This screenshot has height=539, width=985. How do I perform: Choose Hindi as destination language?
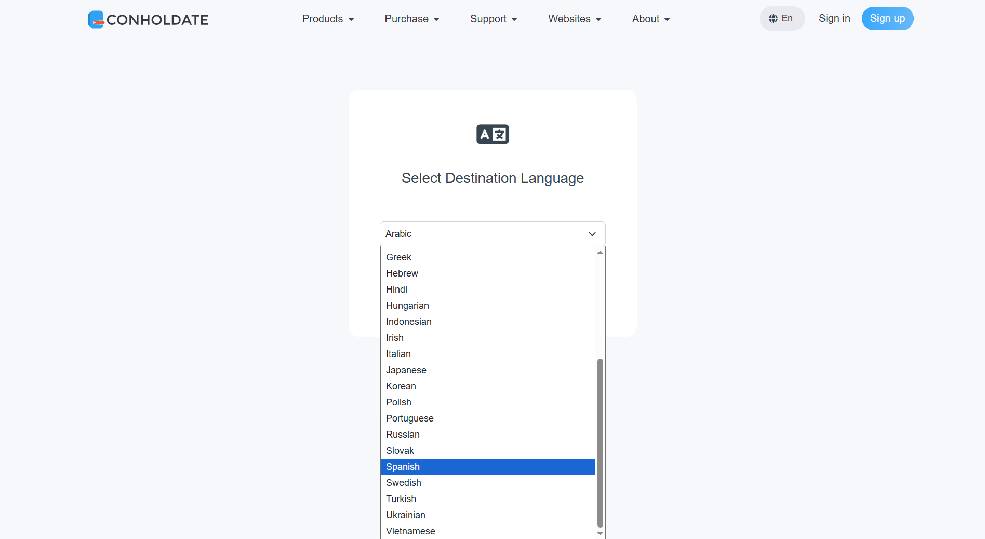488,290
